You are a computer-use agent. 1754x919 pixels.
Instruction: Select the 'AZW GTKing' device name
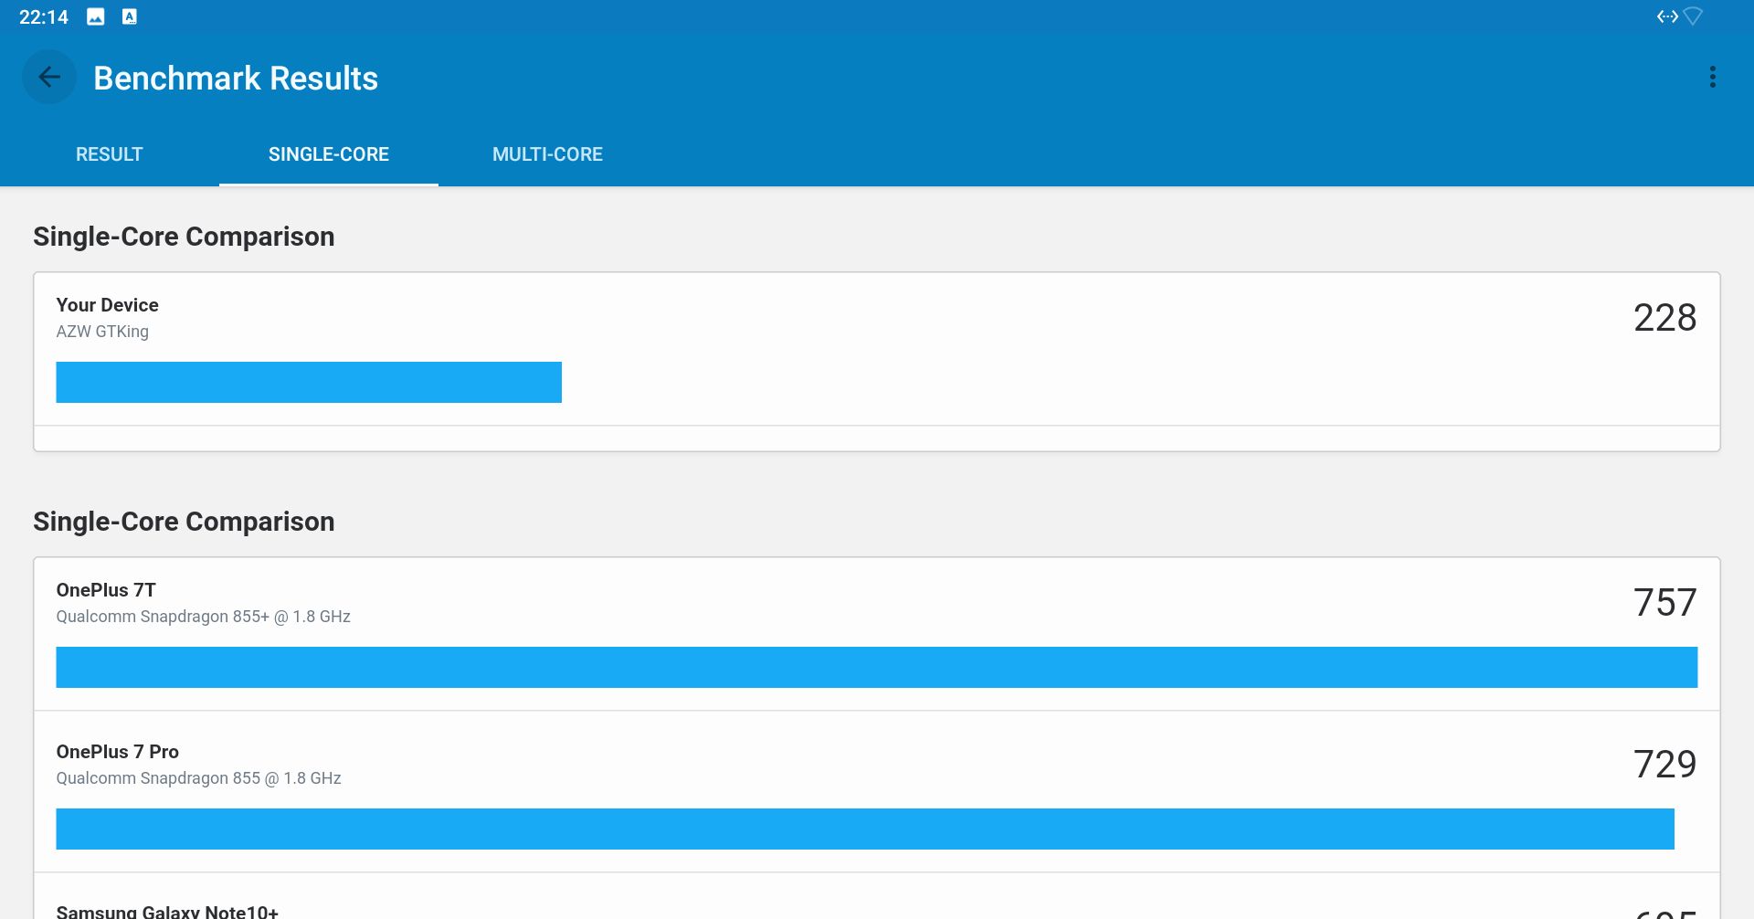102,332
